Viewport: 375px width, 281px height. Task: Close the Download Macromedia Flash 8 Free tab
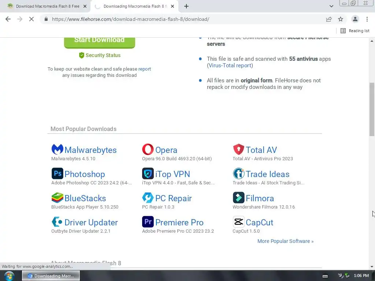85,7
